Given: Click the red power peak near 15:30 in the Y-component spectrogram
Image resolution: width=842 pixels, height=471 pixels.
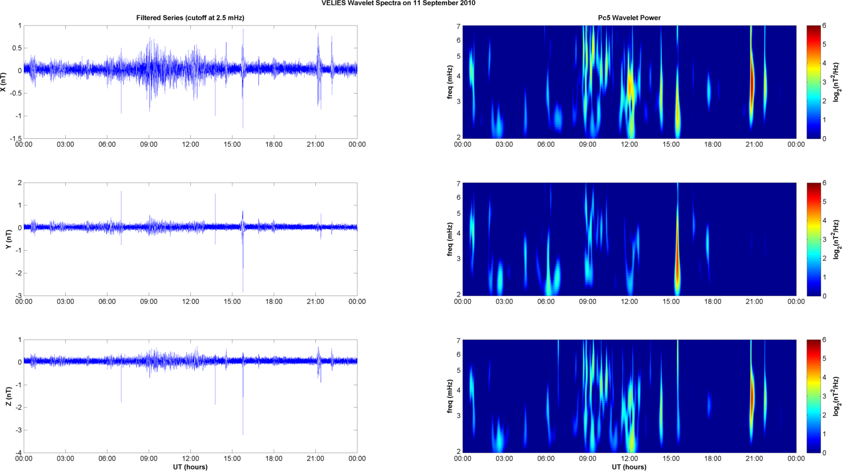Looking at the screenshot, I should point(678,255).
